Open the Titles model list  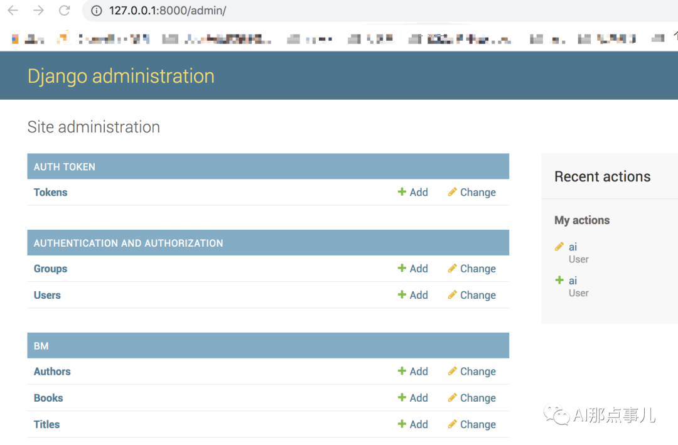pos(46,425)
